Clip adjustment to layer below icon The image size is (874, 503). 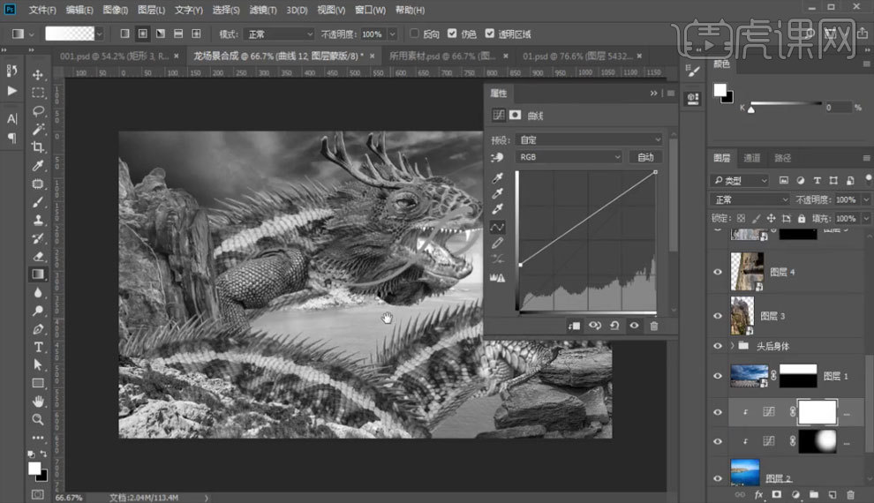(x=574, y=326)
